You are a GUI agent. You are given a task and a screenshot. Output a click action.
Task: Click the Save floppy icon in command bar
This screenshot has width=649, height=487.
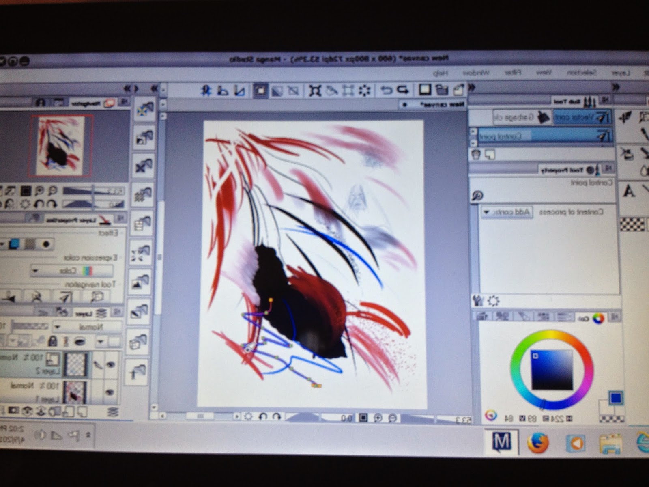pos(425,90)
